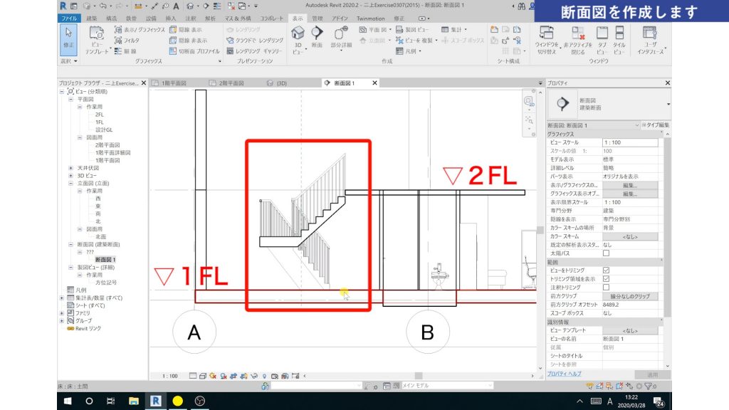Click the プロパティ ヘルプ link
The height and width of the screenshot is (410, 729).
(x=564, y=374)
